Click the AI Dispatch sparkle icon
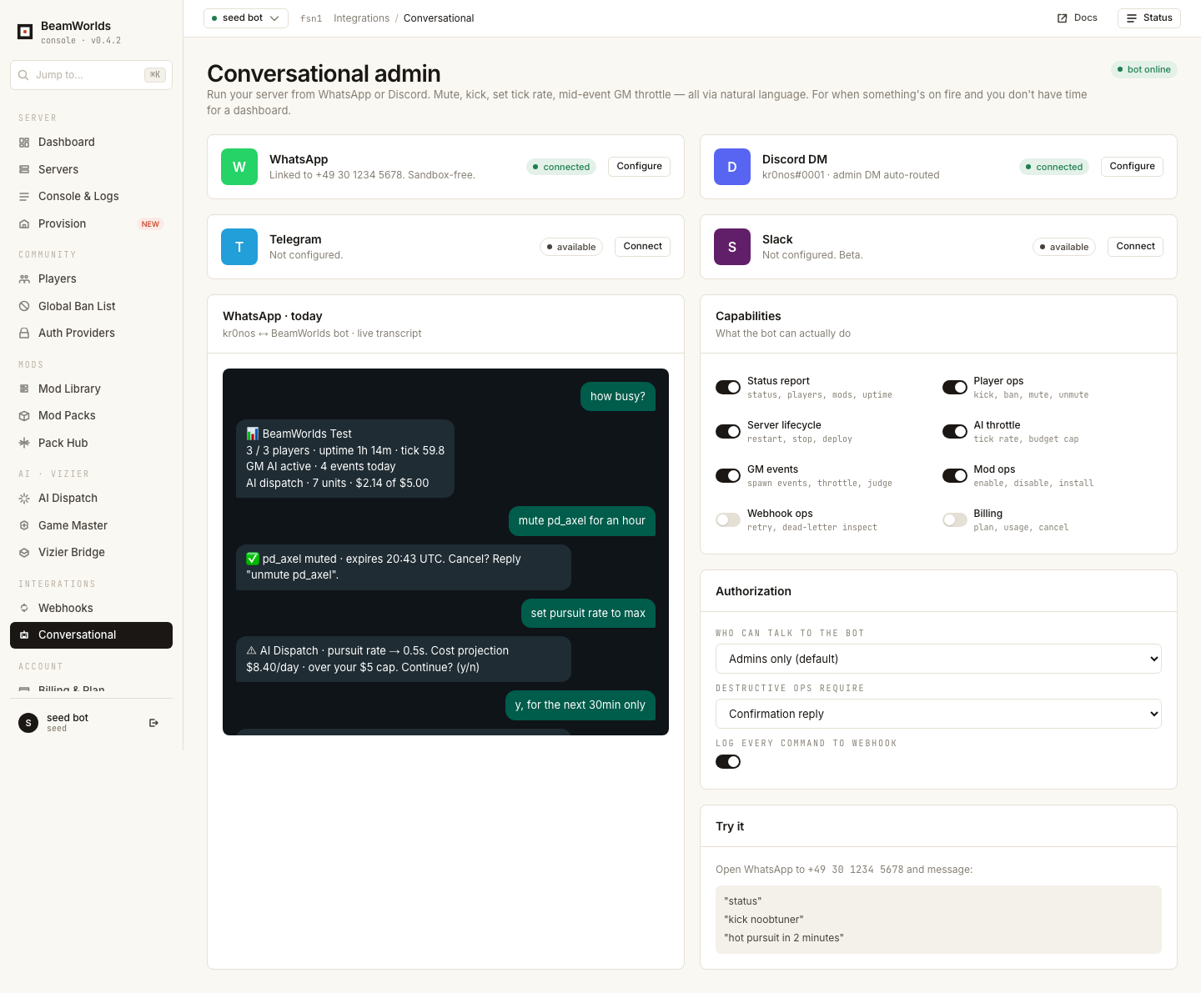 24,499
